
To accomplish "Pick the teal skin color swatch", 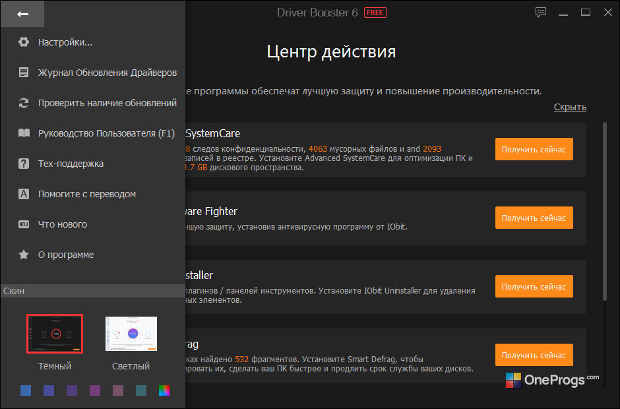I will (x=140, y=391).
